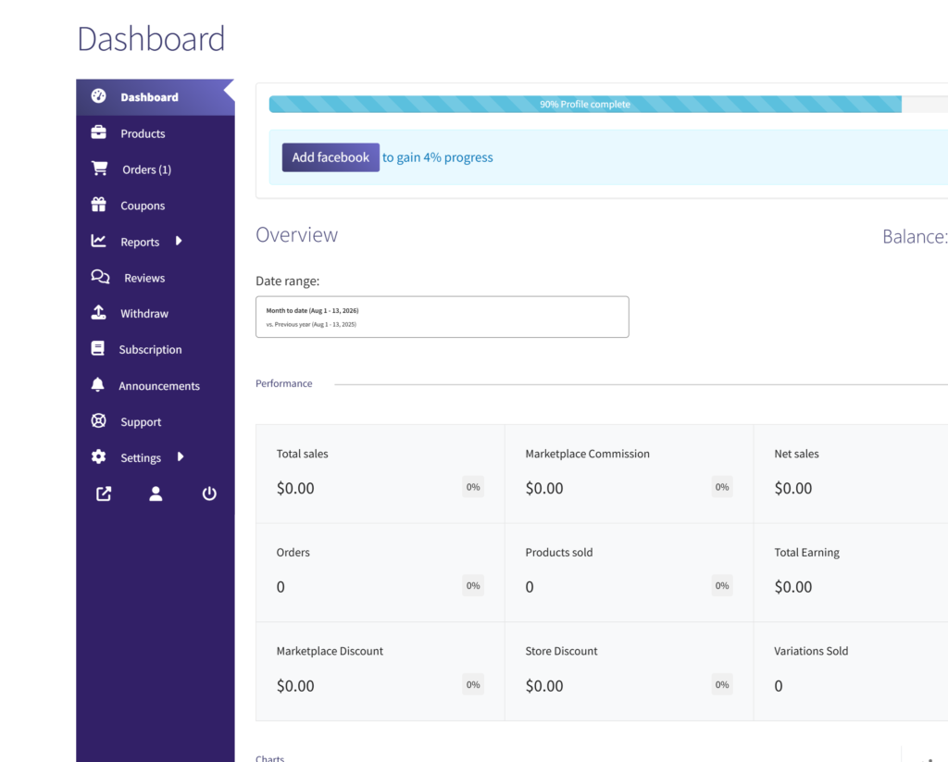Open the Dashboard menu item

(x=156, y=97)
